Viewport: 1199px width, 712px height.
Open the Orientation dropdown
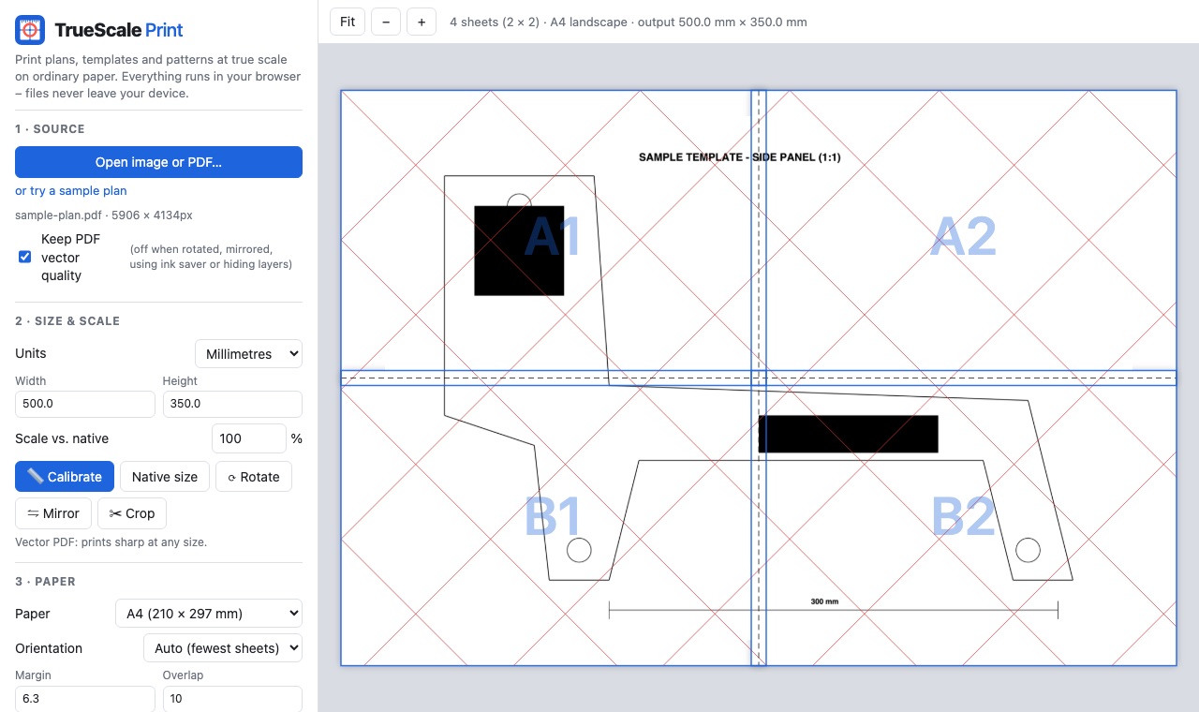223,648
